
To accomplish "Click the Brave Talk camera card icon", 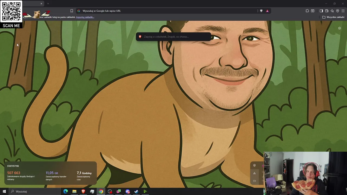I will [254, 181].
